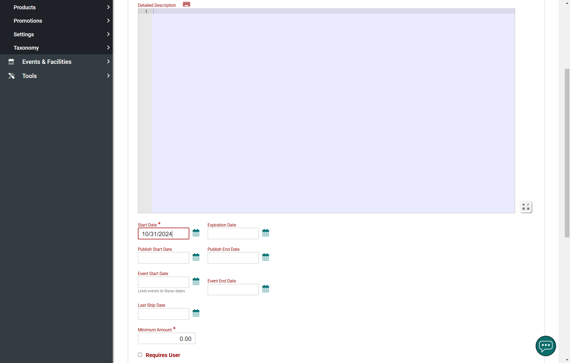
Task: Open the live chat bubble
Action: click(546, 346)
